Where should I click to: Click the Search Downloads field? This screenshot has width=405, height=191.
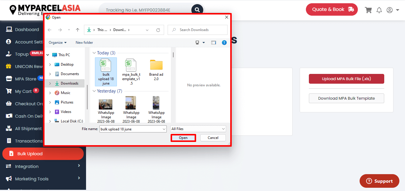click(x=198, y=30)
